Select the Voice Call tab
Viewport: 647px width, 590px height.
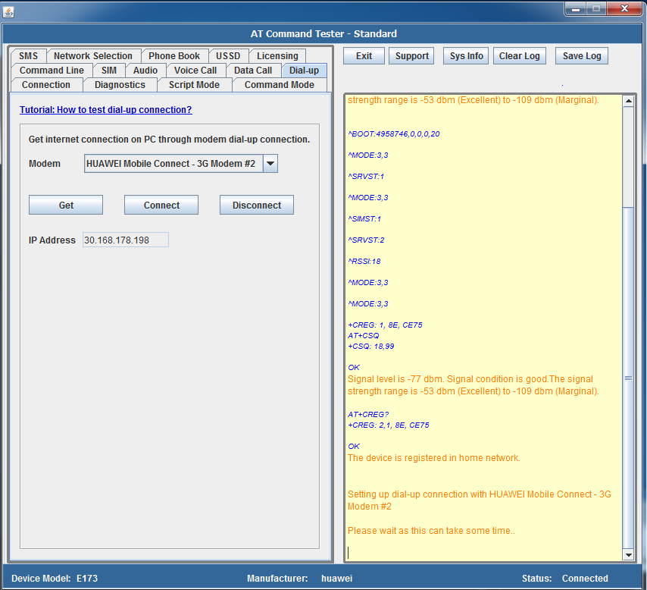195,71
